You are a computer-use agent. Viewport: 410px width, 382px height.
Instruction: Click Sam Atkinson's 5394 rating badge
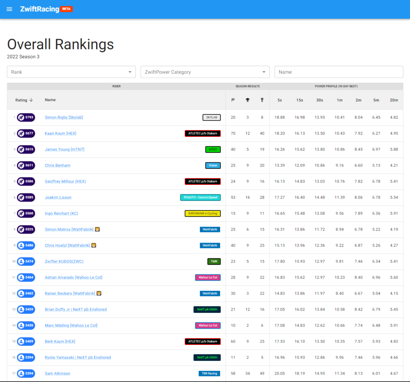pyautogui.click(x=26, y=373)
